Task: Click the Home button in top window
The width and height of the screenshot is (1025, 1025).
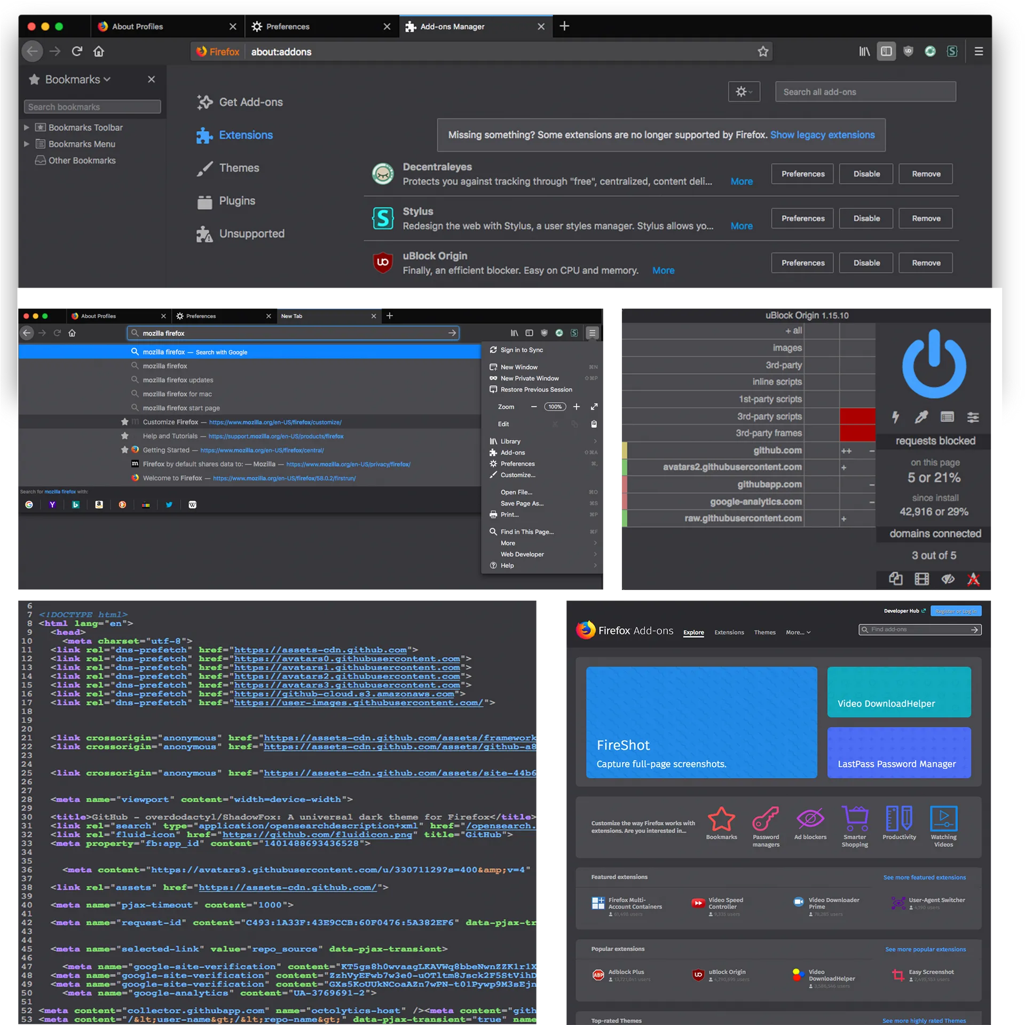Action: click(x=99, y=51)
